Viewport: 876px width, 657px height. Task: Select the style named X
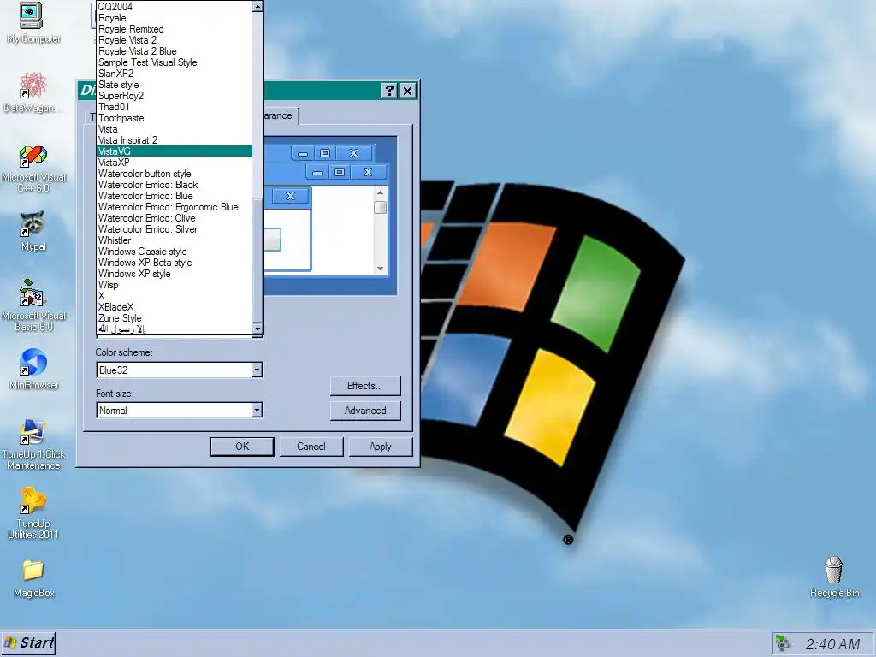(x=175, y=296)
